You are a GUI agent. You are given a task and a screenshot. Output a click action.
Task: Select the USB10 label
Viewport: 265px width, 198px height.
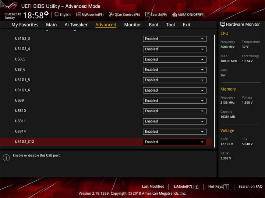pyautogui.click(x=20, y=111)
